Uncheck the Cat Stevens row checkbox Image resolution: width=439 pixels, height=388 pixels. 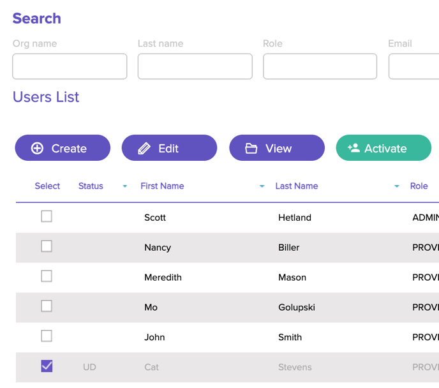[47, 366]
